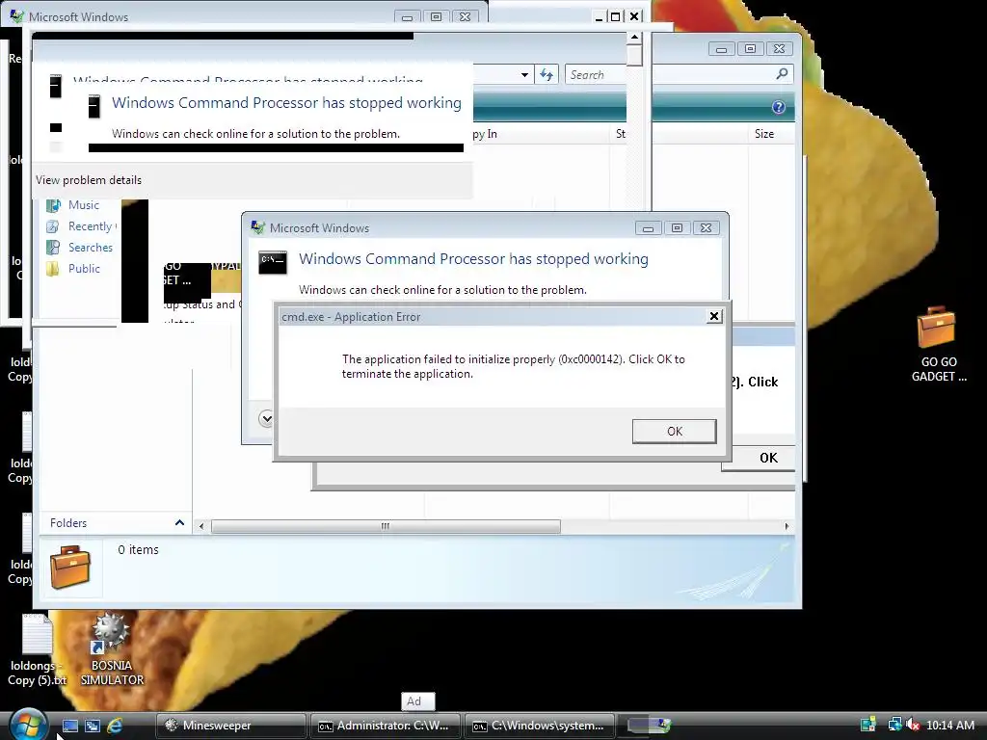Click OK in cmd.exe Application Error dialog
Screen dimensions: 987x740
(x=674, y=431)
